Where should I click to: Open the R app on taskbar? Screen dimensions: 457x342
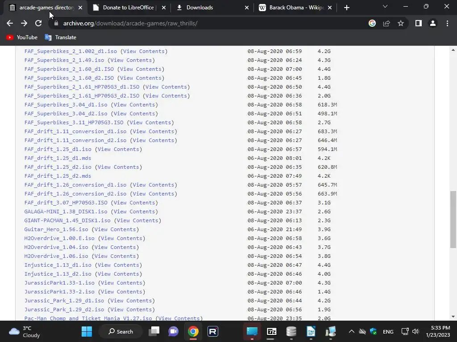(213, 331)
